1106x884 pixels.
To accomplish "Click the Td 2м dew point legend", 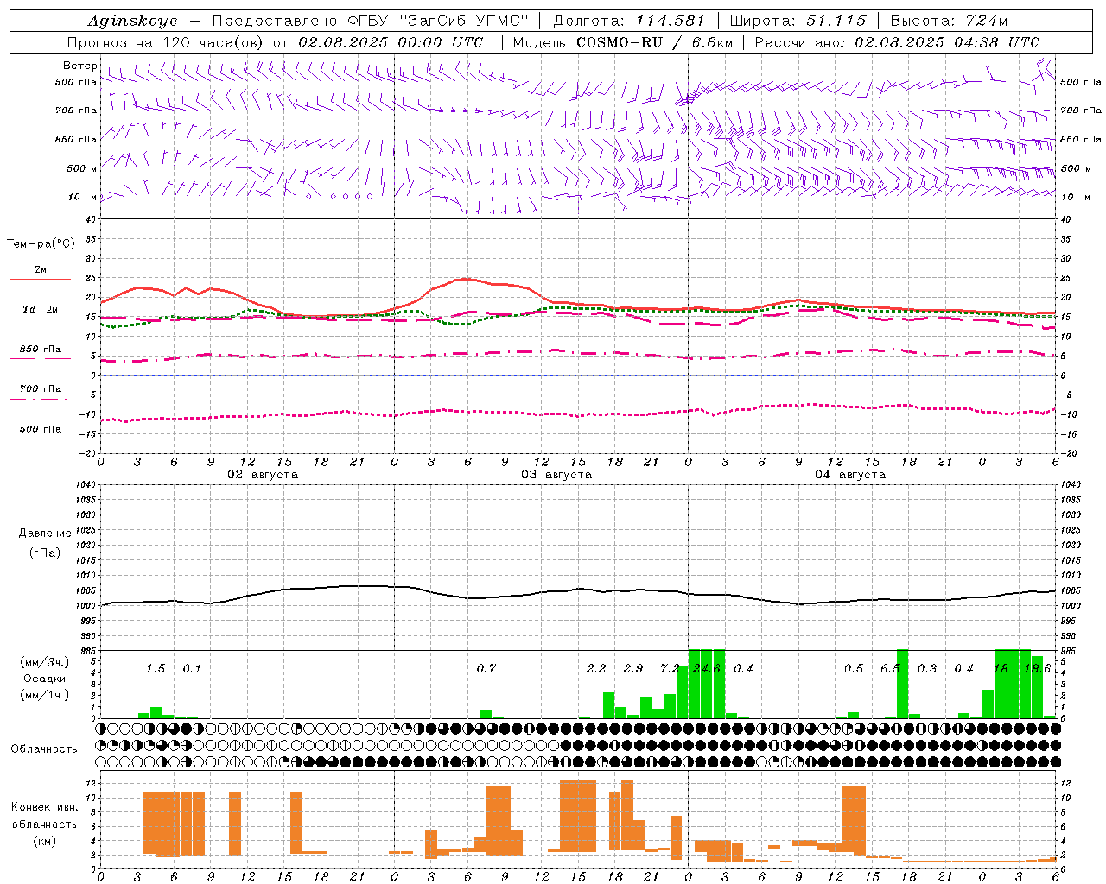I will 40,309.
